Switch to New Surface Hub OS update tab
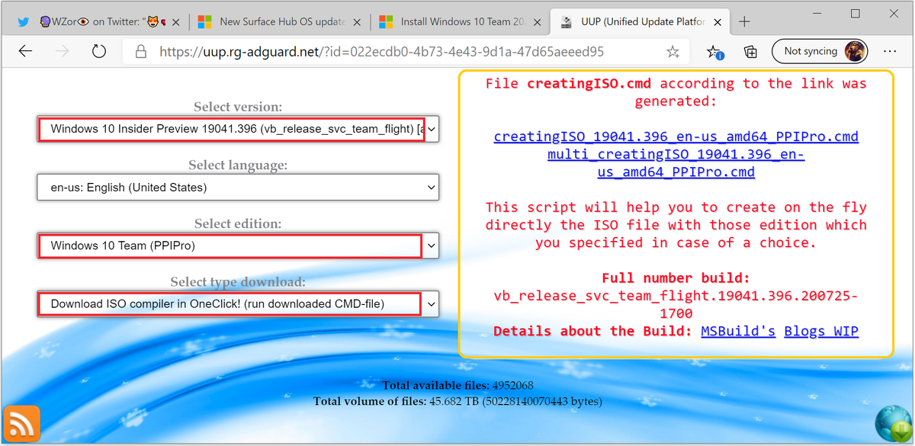 point(279,21)
